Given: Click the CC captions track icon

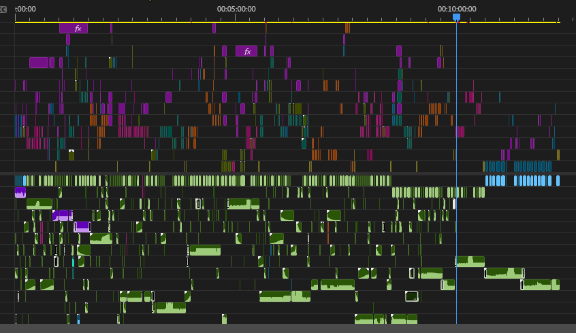Looking at the screenshot, I should [x=3, y=9].
